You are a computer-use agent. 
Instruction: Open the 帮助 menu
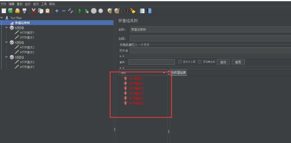coord(52,4)
